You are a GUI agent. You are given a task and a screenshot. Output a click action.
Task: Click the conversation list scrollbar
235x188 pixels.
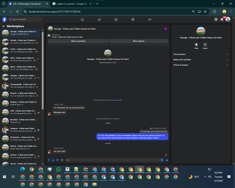tap(43, 70)
